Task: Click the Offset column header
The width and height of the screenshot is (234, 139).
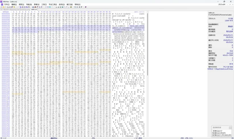Action: tap(6, 12)
